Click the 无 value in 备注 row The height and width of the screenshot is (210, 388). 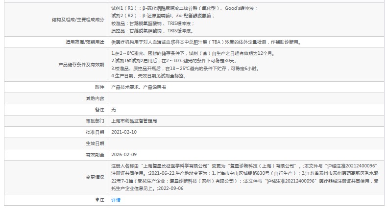pyautogui.click(x=114, y=110)
